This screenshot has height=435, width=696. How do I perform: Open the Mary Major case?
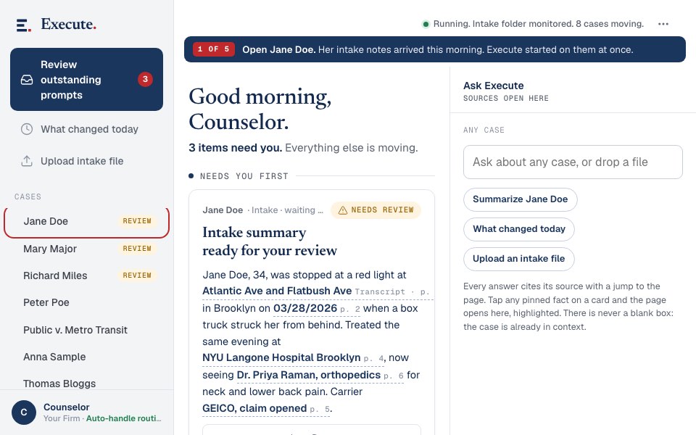pyautogui.click(x=86, y=249)
